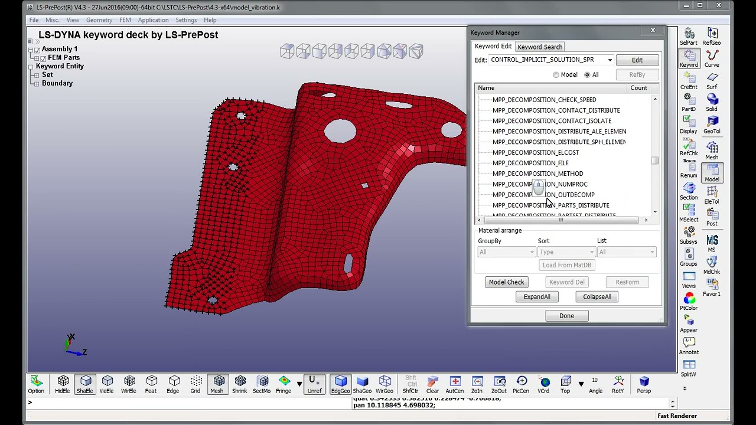Click the AutCen auto center icon
Screen dimensions: 756x425
(455, 384)
